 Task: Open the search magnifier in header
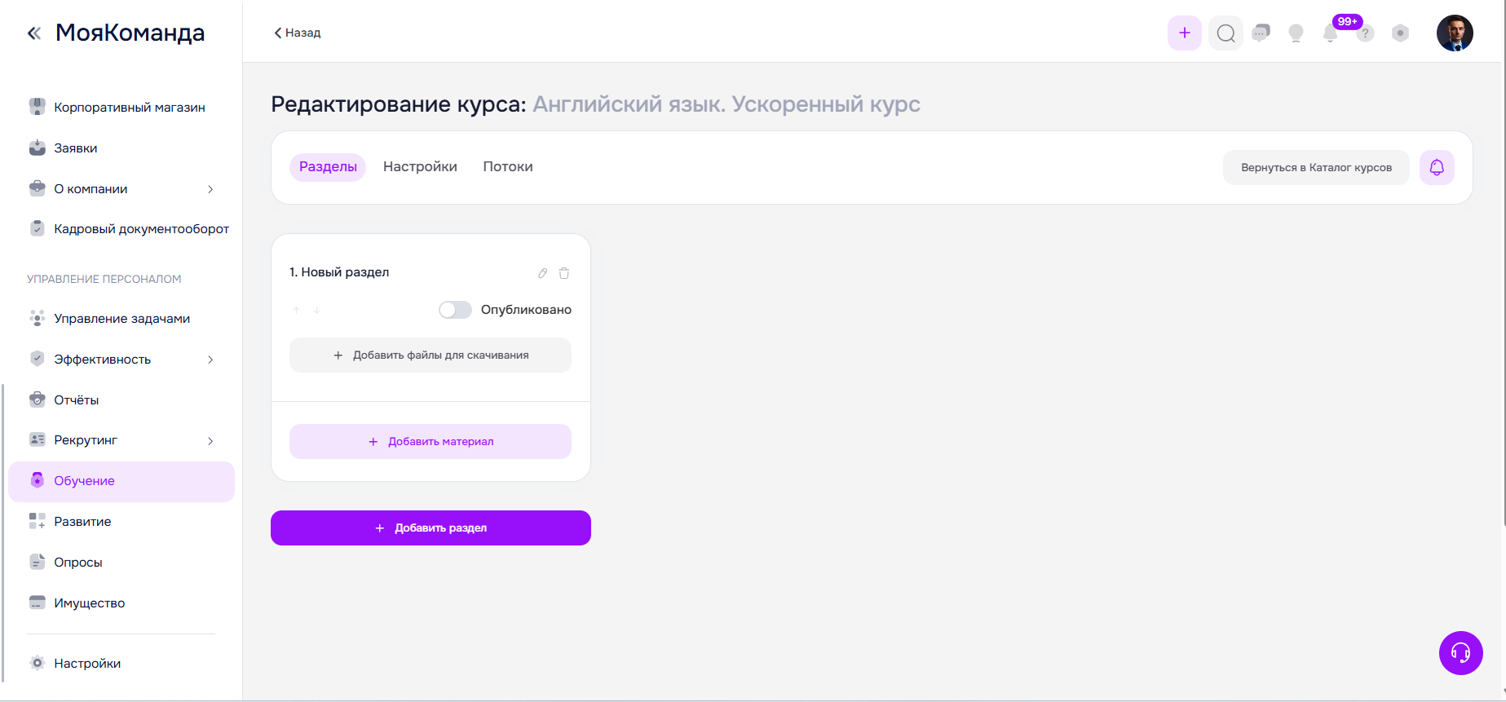(x=1226, y=33)
